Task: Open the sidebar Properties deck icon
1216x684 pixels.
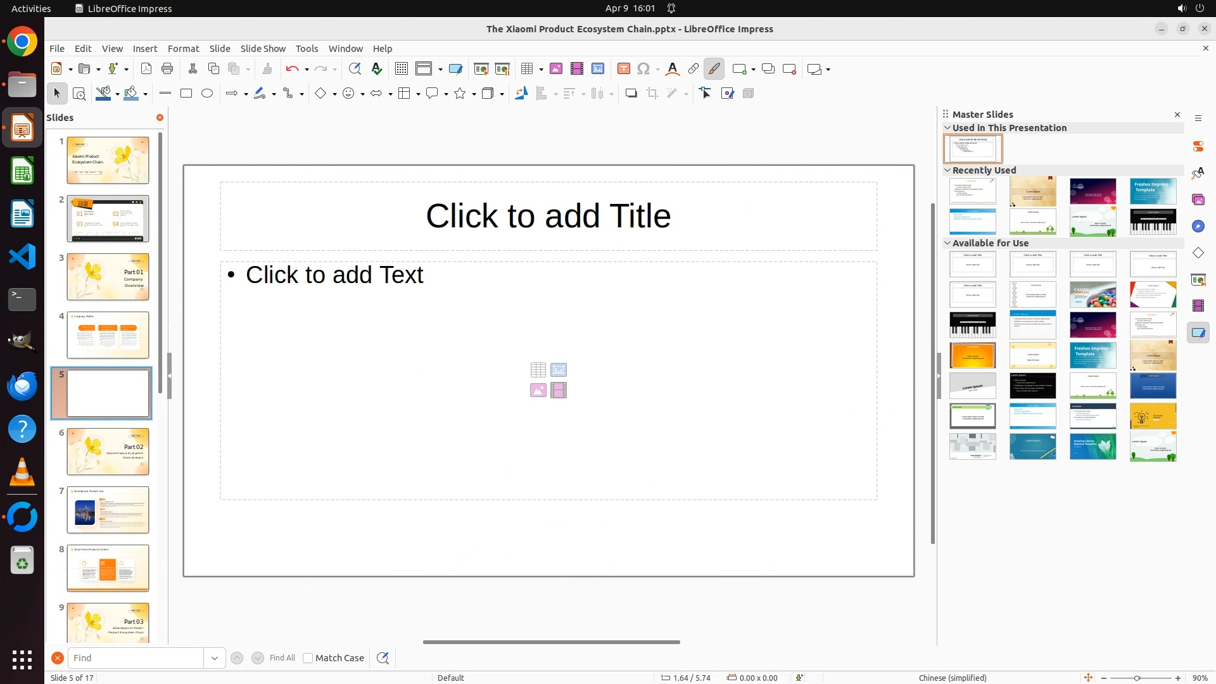Action: click(1198, 146)
